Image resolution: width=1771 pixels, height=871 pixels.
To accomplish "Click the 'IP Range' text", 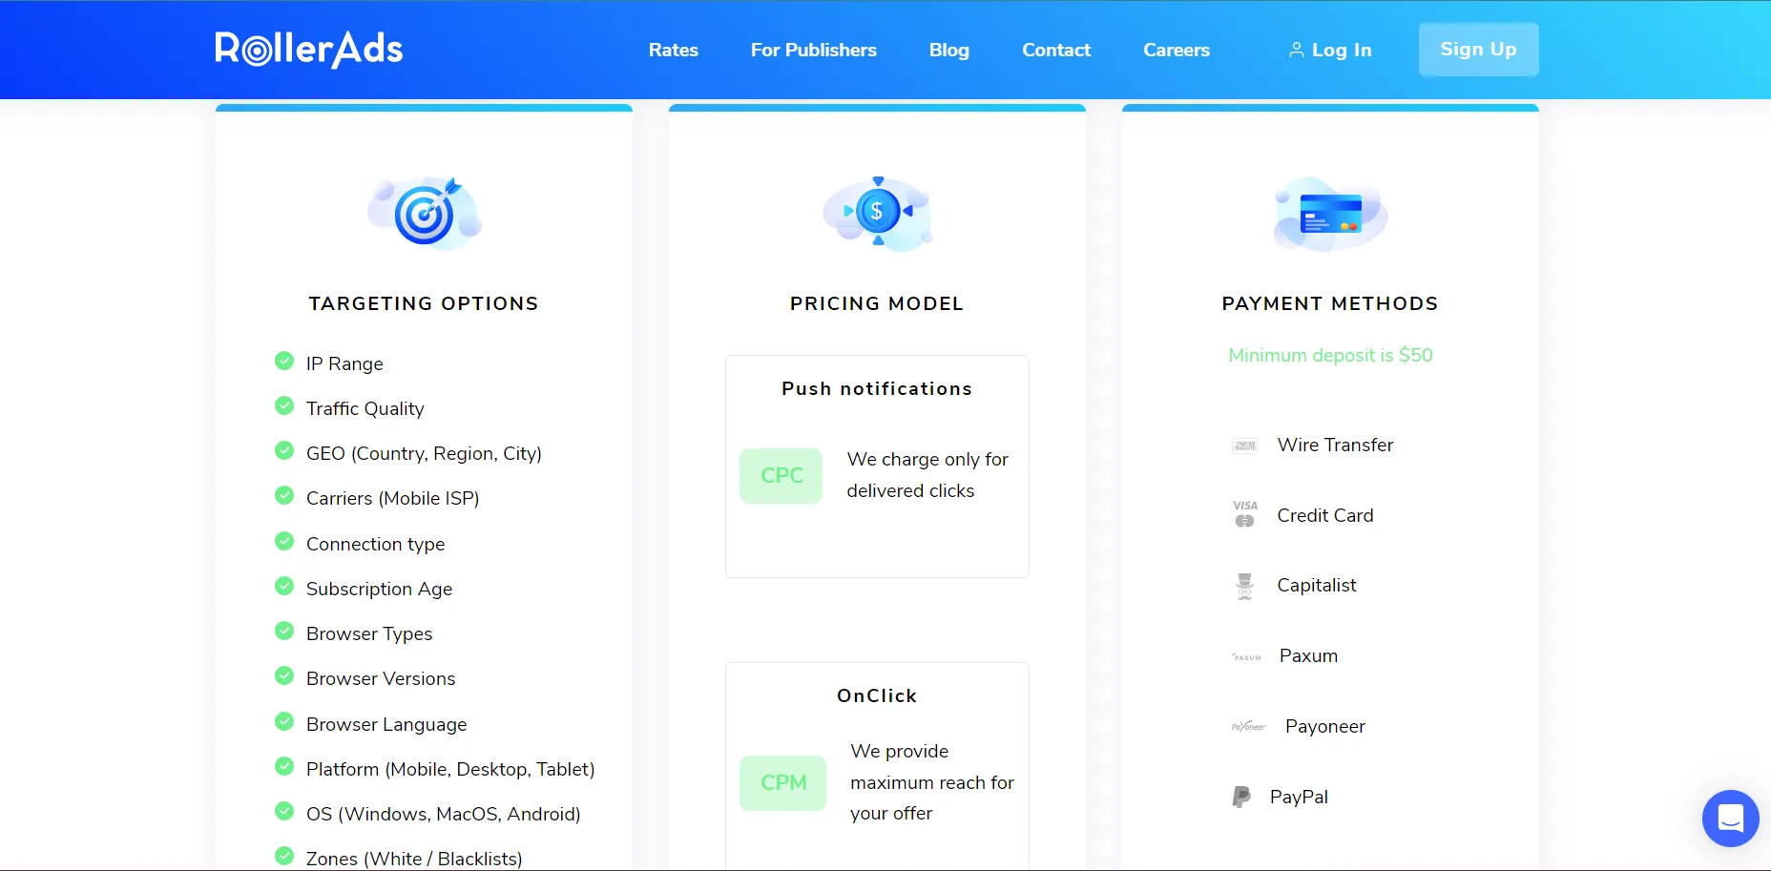I will tap(344, 363).
